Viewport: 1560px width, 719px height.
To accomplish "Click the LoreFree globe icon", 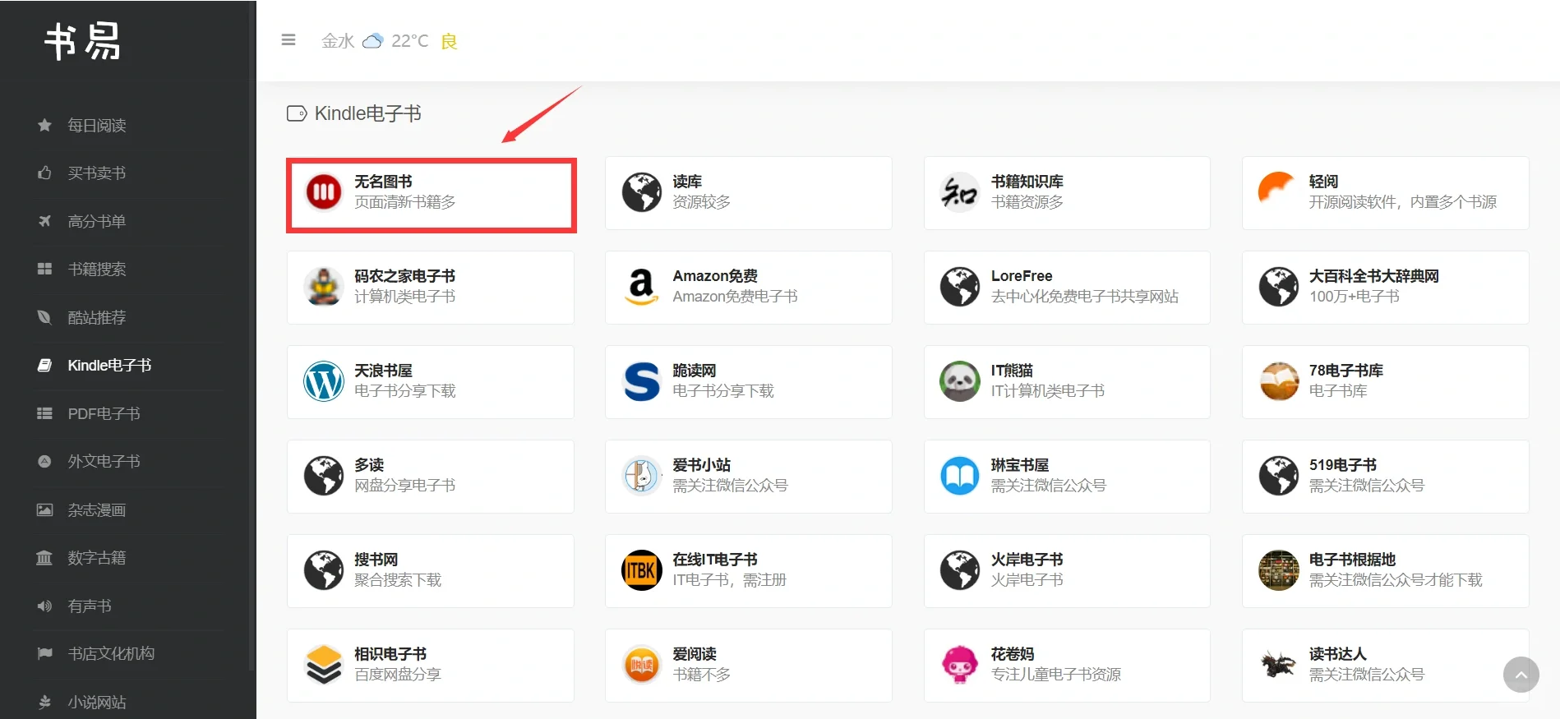I will [x=960, y=287].
